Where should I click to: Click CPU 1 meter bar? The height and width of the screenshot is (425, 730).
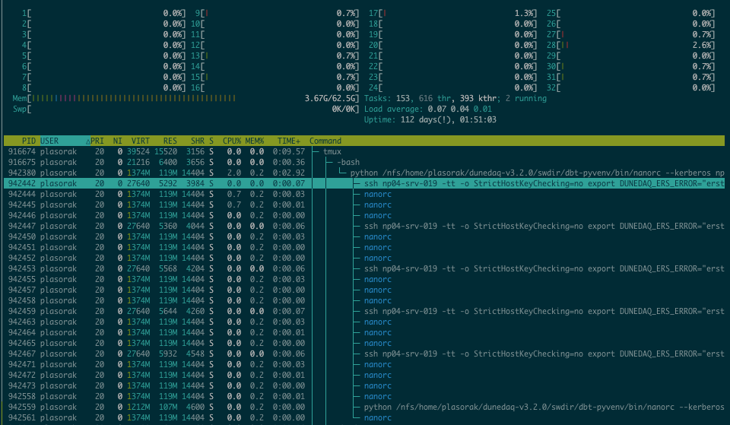(103, 13)
